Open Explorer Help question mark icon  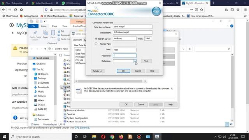click(232, 26)
